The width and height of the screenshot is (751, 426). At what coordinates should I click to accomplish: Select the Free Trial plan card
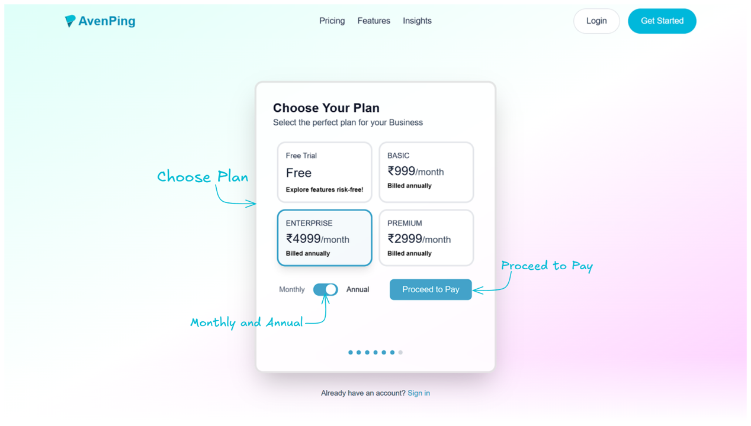tap(325, 172)
